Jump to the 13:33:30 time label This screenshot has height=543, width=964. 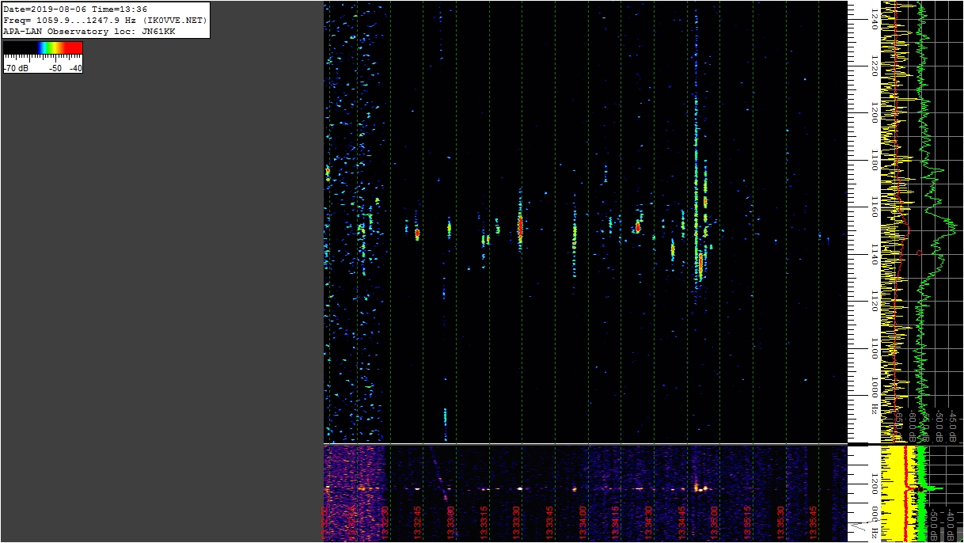pyautogui.click(x=518, y=523)
